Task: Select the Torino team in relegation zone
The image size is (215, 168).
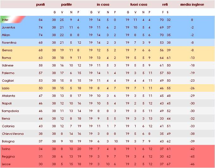Action: (6, 149)
